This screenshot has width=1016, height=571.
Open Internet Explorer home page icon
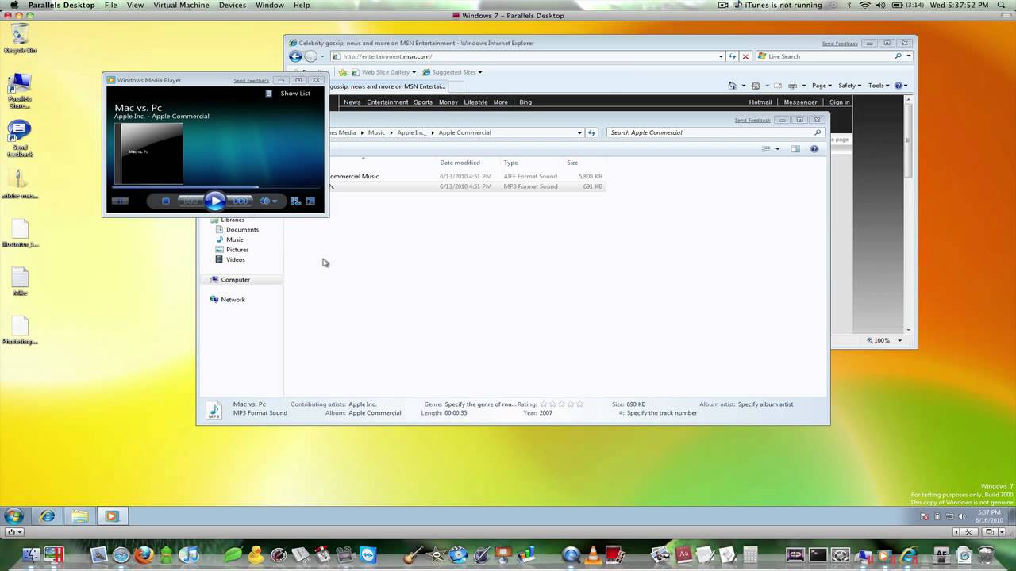[x=733, y=86]
